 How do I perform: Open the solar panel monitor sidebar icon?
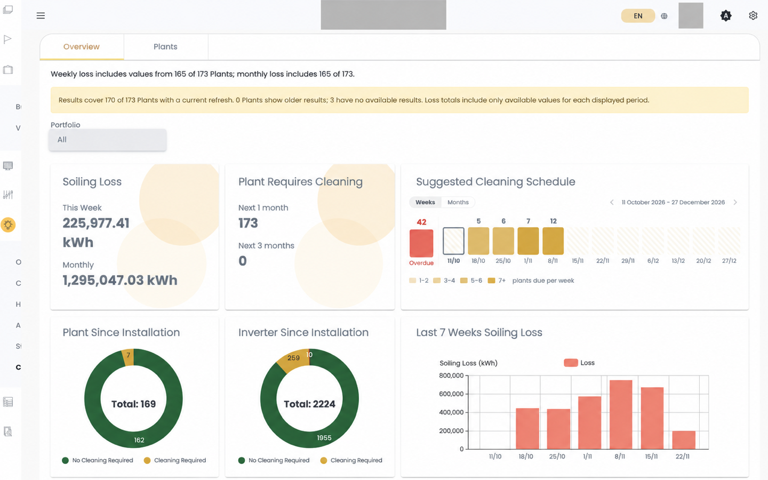tap(8, 166)
